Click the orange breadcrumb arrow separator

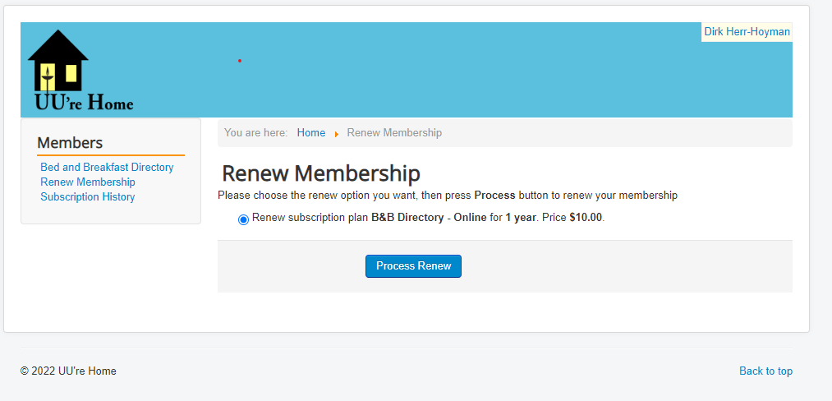click(337, 134)
